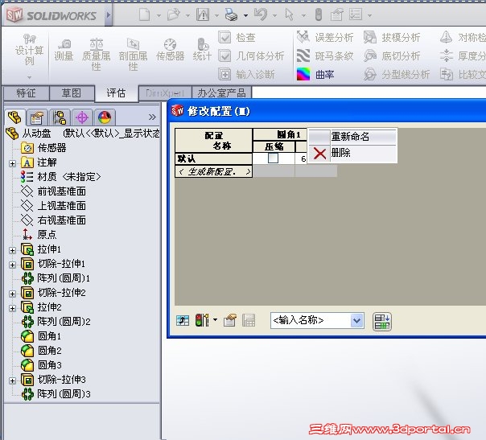The image size is (486, 440).
Task: Expand 切除-拉伸1 feature node
Action: coord(12,265)
